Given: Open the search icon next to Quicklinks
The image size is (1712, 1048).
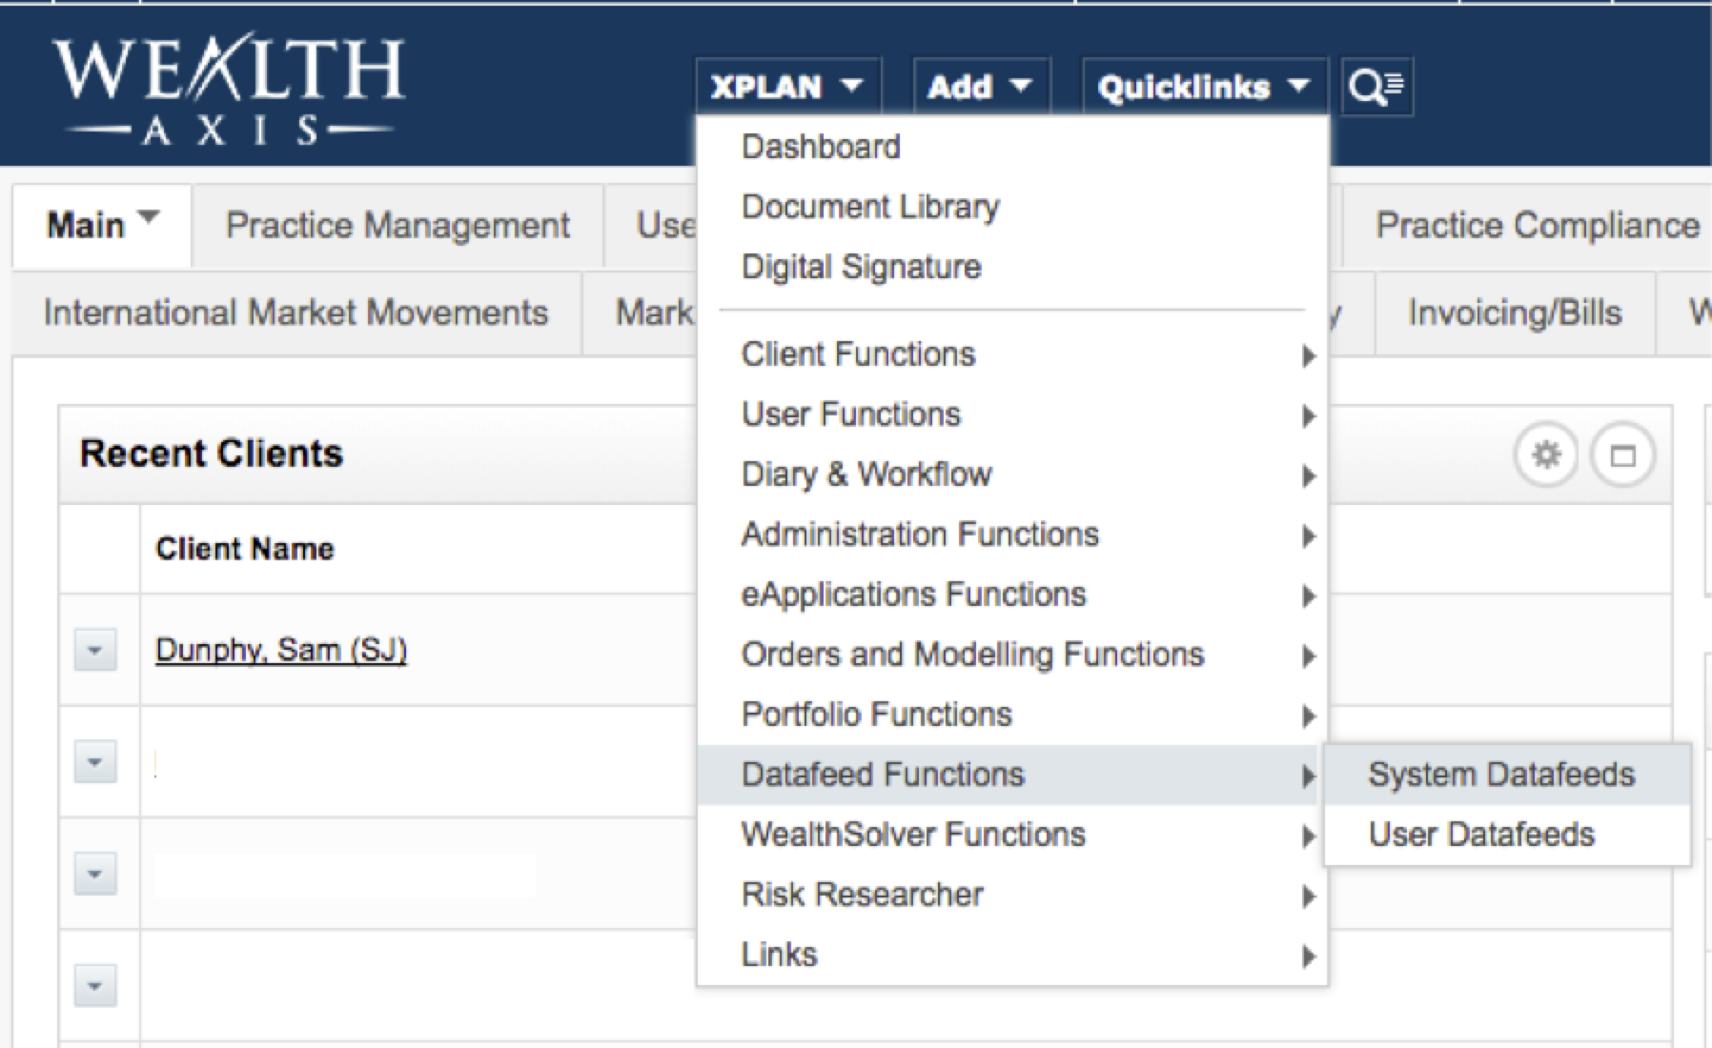Looking at the screenshot, I should point(1376,87).
